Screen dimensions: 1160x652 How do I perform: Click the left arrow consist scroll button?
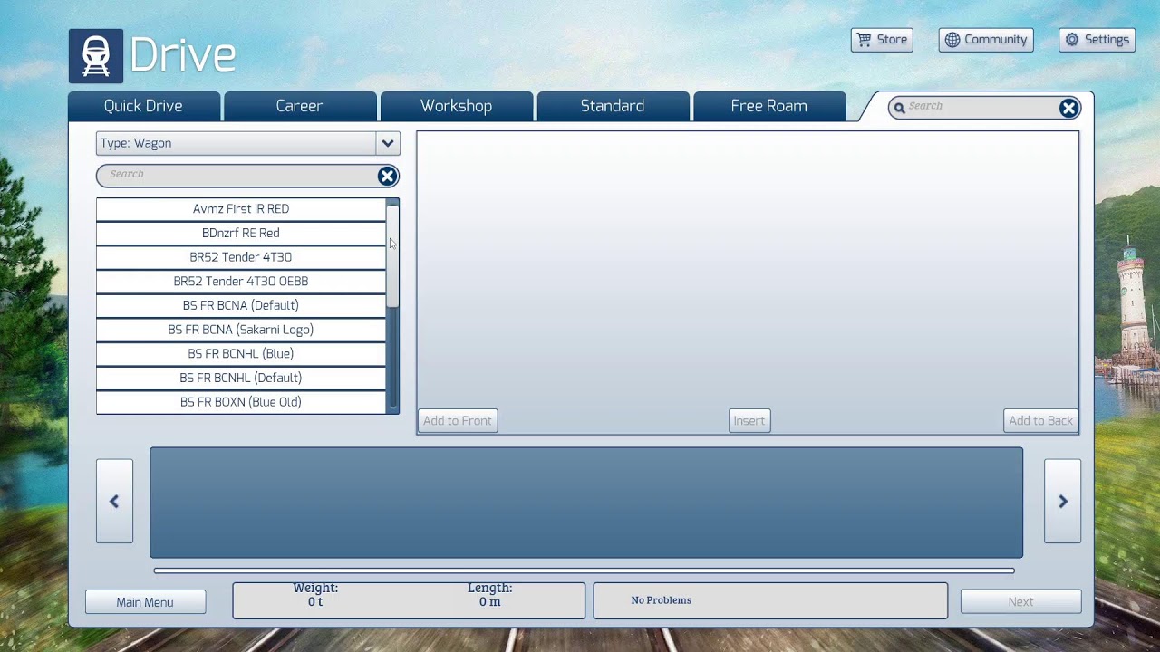114,502
